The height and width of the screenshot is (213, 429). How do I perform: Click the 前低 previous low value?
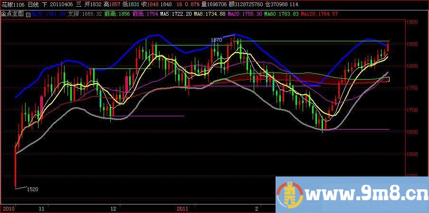pos(145,14)
